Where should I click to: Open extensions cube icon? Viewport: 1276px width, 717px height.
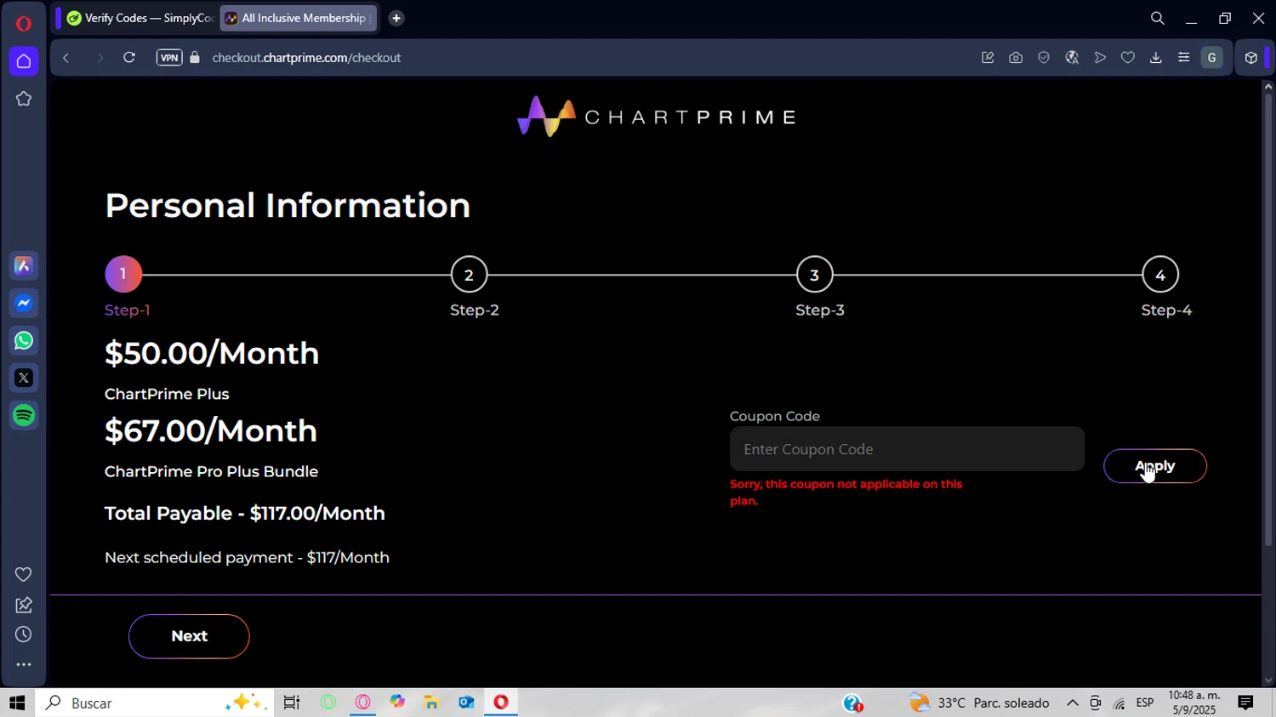click(1250, 58)
